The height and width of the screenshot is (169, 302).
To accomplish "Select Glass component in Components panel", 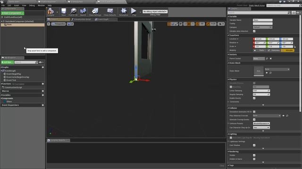I will click(23, 25).
